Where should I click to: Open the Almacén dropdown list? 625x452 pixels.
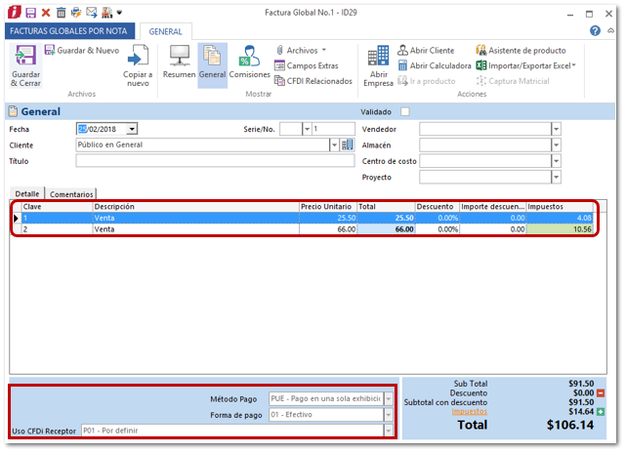coord(556,144)
